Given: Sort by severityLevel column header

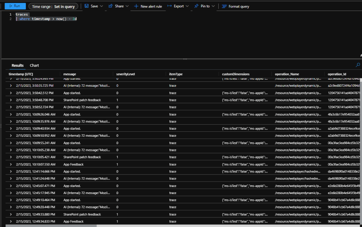Looking at the screenshot, I should [125, 74].
